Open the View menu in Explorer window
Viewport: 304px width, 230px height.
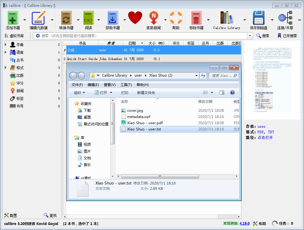click(x=109, y=85)
